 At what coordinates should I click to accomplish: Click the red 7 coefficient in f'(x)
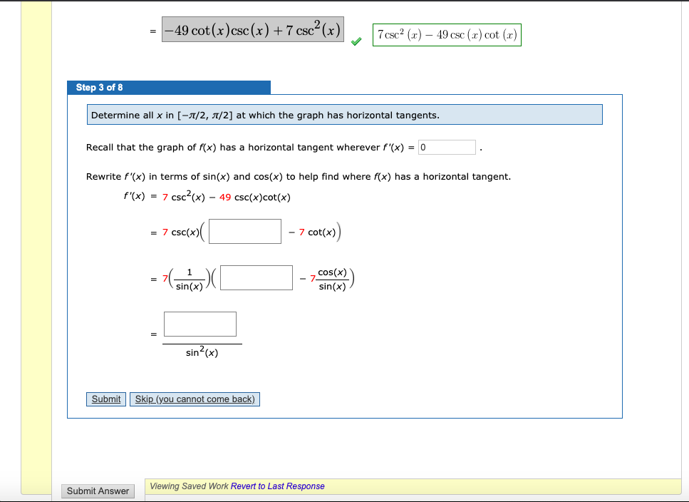163,197
